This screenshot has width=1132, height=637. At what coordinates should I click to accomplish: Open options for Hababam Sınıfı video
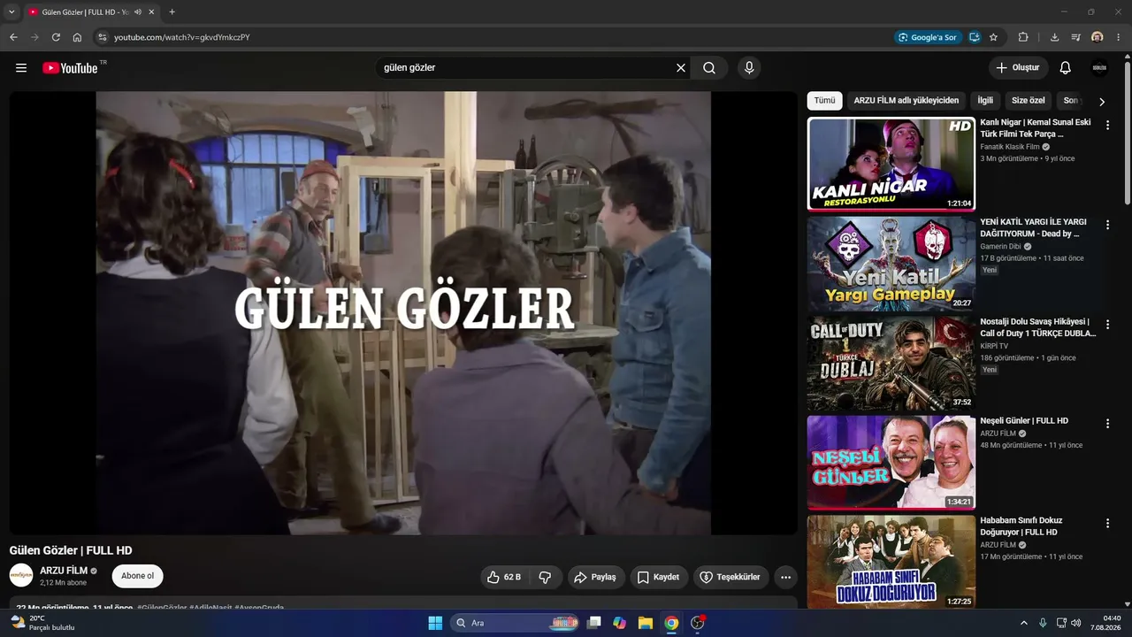[x=1107, y=524]
